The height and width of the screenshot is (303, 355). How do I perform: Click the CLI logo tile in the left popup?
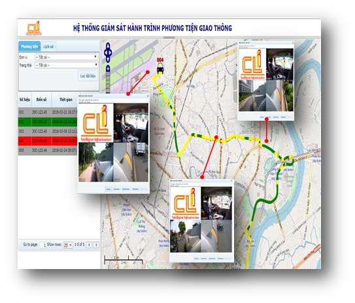[x=96, y=123]
